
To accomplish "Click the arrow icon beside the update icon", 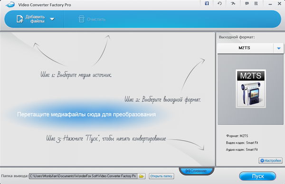I will pos(233,3).
